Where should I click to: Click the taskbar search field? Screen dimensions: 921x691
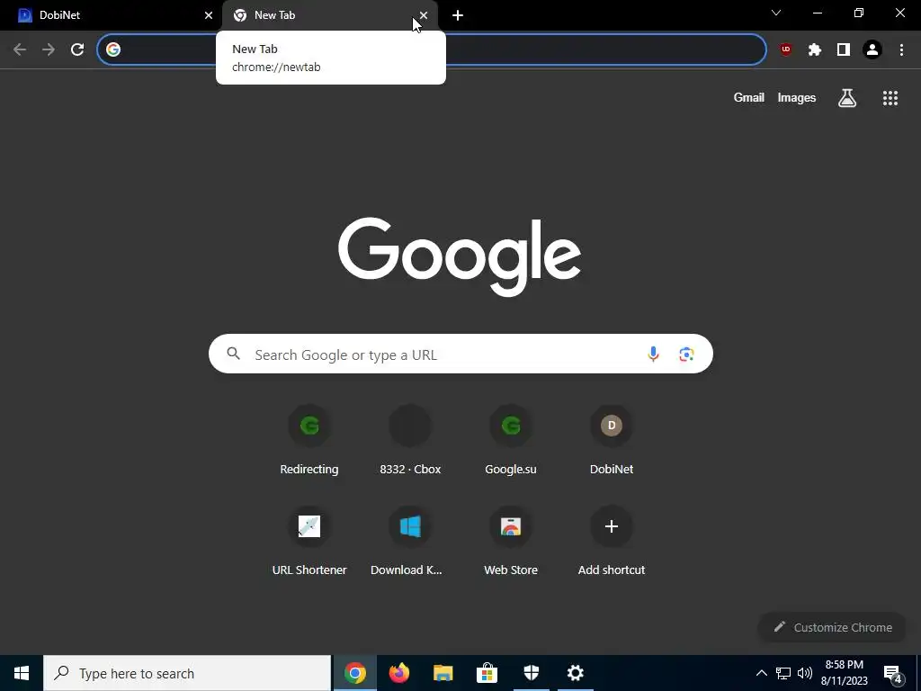click(187, 673)
